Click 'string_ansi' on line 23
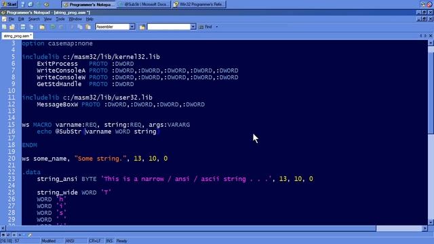 coord(57,179)
